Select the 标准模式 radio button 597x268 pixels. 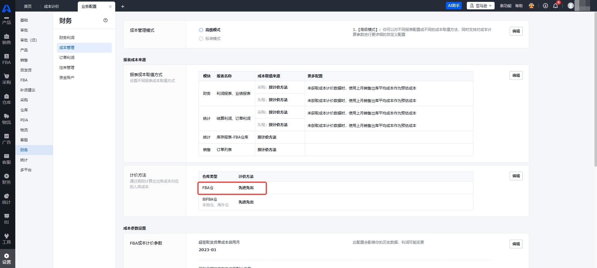click(x=201, y=39)
